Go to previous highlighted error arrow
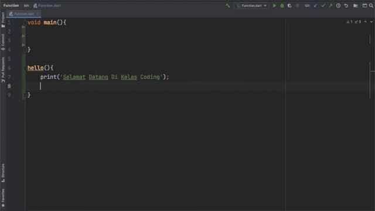The width and height of the screenshot is (375, 211). [365, 22]
